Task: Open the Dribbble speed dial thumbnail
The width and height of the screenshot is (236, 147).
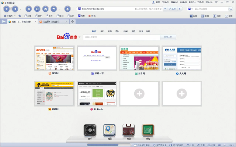Action: pos(96,94)
